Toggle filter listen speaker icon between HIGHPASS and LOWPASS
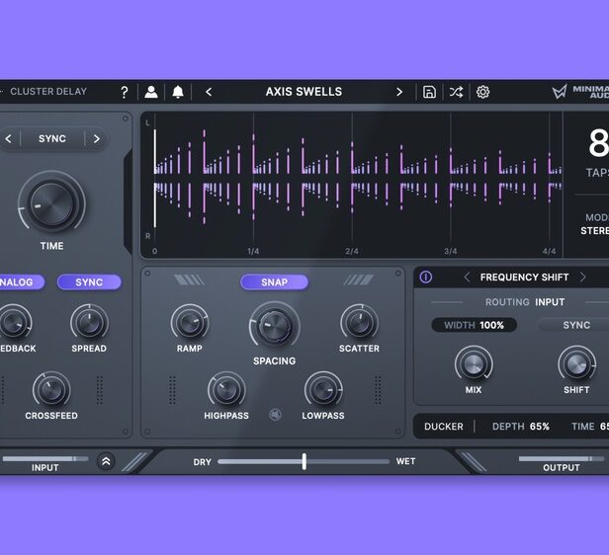The image size is (609, 555). [275, 415]
